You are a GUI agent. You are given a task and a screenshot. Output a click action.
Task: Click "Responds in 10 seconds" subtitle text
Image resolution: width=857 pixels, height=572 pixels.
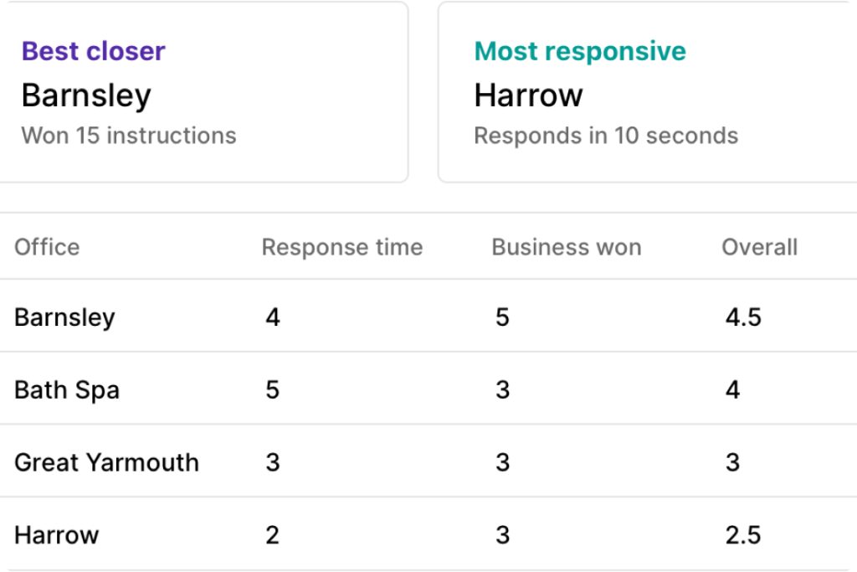(x=606, y=136)
